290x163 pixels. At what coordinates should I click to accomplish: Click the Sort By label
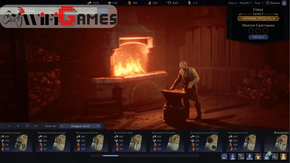click(52, 126)
